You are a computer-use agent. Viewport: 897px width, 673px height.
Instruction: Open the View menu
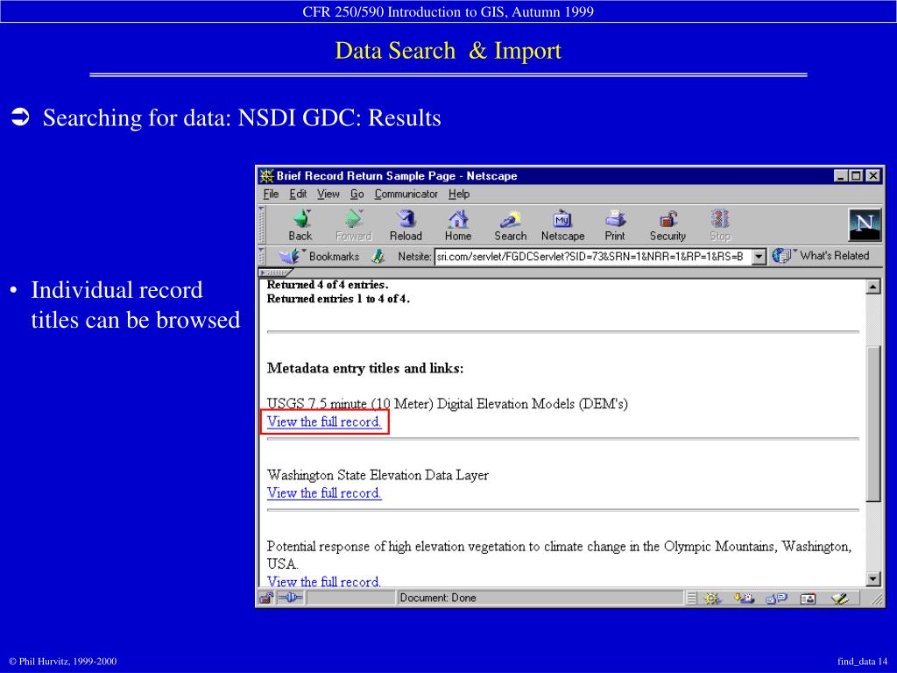pyautogui.click(x=328, y=194)
